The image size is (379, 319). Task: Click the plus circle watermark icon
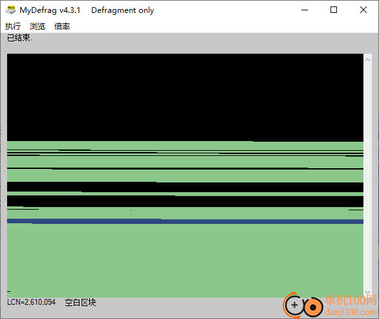[294, 305]
